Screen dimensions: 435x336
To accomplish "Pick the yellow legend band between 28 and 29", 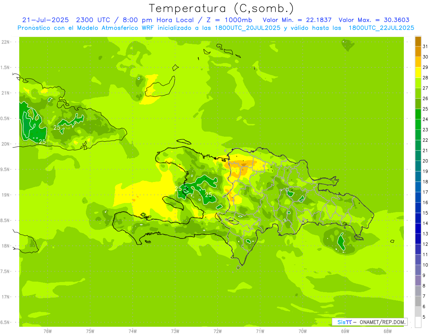I will pyautogui.click(x=418, y=72).
